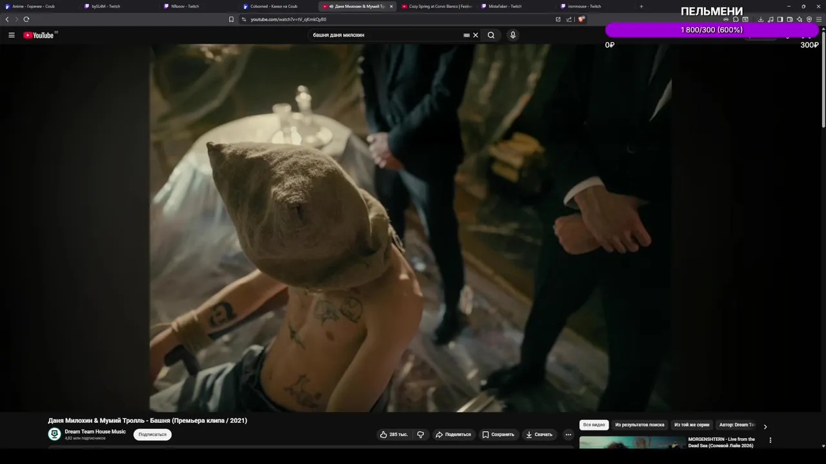Image resolution: width=826 pixels, height=464 pixels.
Task: Click the video player to pause
Action: (x=410, y=228)
